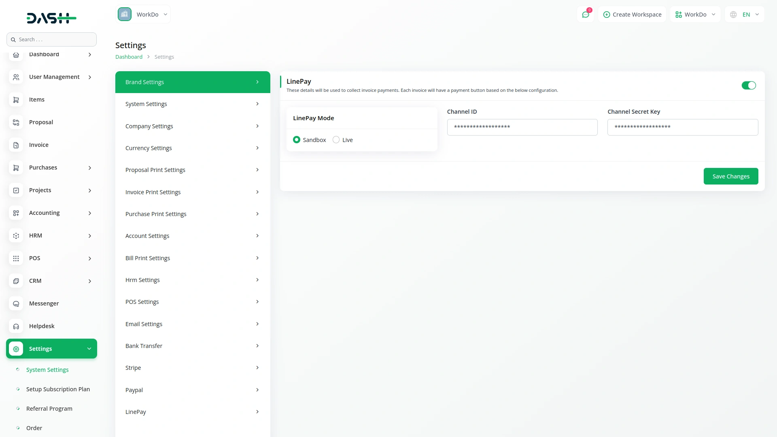Select the Live radio option for LinePay Mode
777x437 pixels.
point(336,140)
